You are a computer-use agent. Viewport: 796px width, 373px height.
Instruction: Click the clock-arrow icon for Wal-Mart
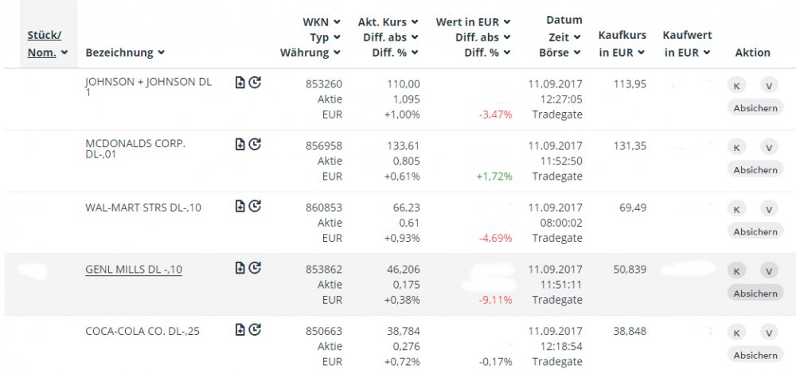click(x=255, y=206)
